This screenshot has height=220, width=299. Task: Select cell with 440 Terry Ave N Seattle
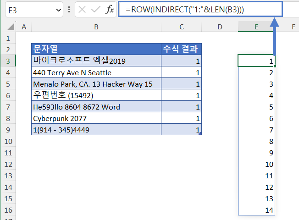tap(96, 72)
